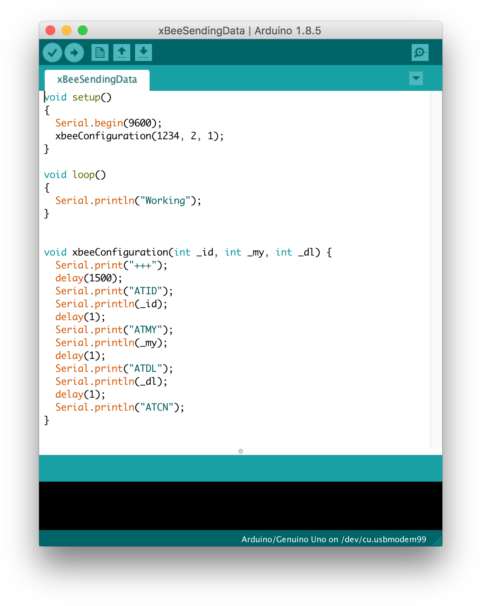This screenshot has height=606, width=481.
Task: Click the red close window button
Action: (x=50, y=30)
